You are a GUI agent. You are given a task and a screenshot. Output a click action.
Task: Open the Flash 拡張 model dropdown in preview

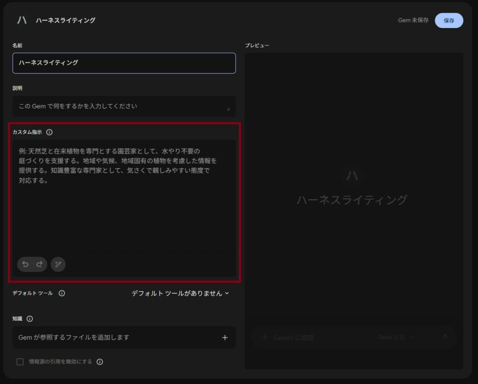pyautogui.click(x=396, y=337)
